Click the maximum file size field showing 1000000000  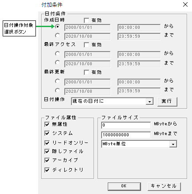pos(126,135)
